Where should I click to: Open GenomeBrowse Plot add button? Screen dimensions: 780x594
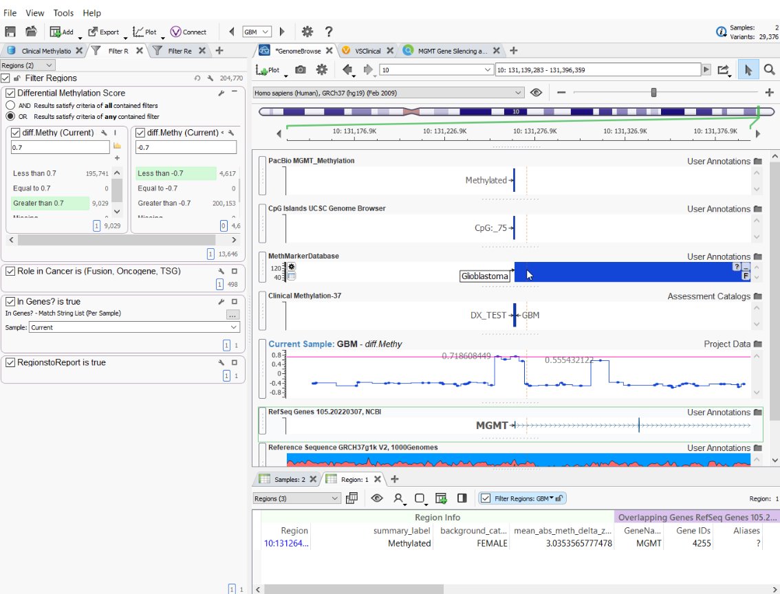[x=269, y=70]
